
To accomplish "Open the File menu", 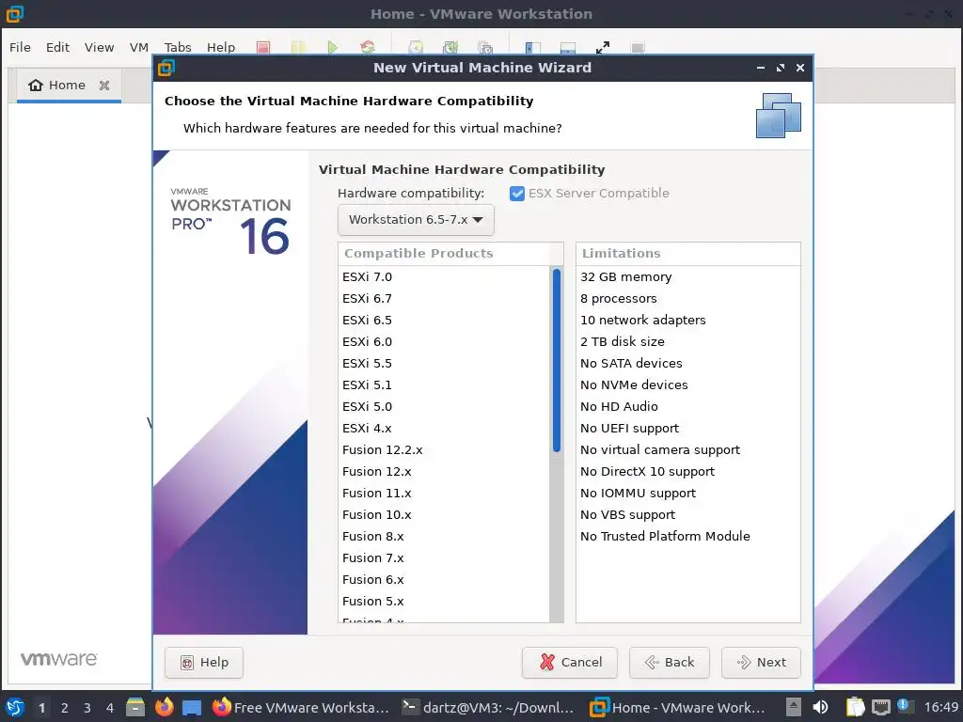I will (x=20, y=47).
